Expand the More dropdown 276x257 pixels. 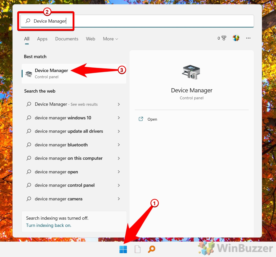(110, 39)
